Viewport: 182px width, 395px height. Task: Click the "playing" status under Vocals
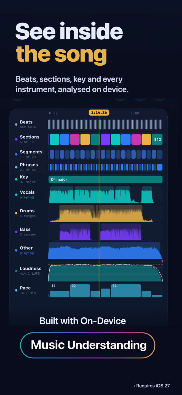(27, 198)
